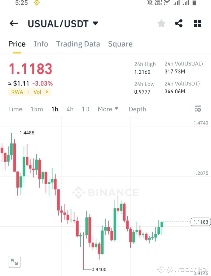Tap the -3.03% price change indicator
The width and height of the screenshot is (211, 276).
coord(42,83)
